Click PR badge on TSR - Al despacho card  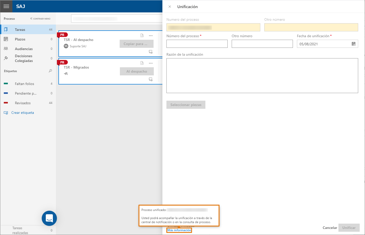[62, 35]
